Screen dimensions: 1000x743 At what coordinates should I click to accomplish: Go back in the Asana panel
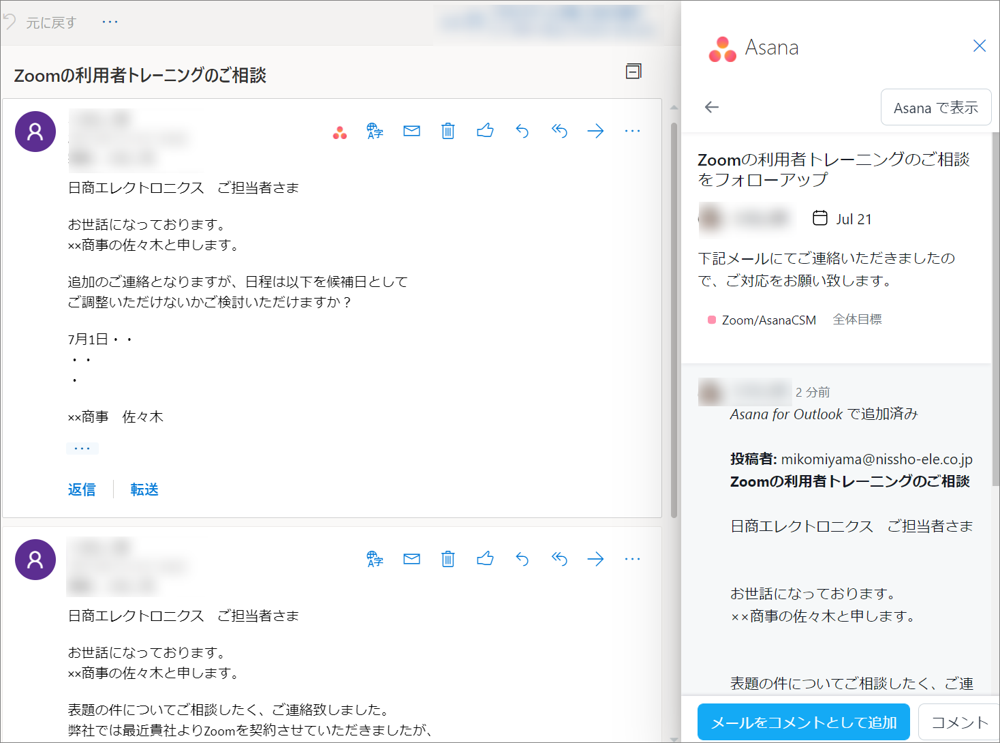click(712, 107)
